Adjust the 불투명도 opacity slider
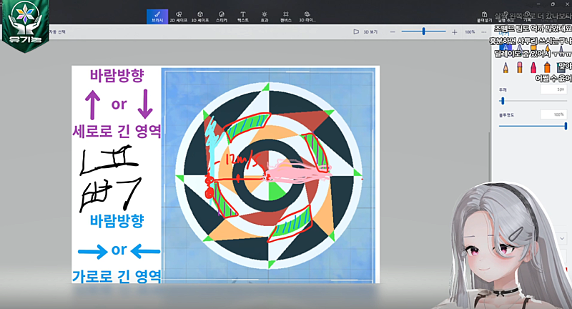572x309 pixels. click(x=533, y=126)
